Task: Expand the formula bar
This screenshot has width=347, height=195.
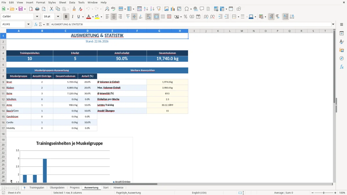Action: click(x=333, y=24)
